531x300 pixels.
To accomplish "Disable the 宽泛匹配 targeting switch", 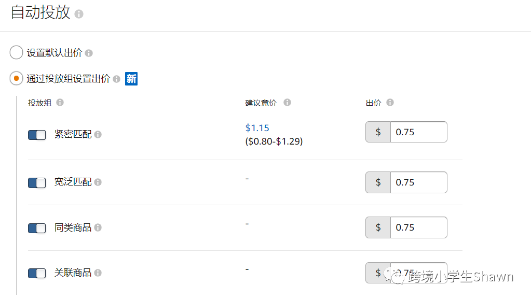I will tap(37, 183).
